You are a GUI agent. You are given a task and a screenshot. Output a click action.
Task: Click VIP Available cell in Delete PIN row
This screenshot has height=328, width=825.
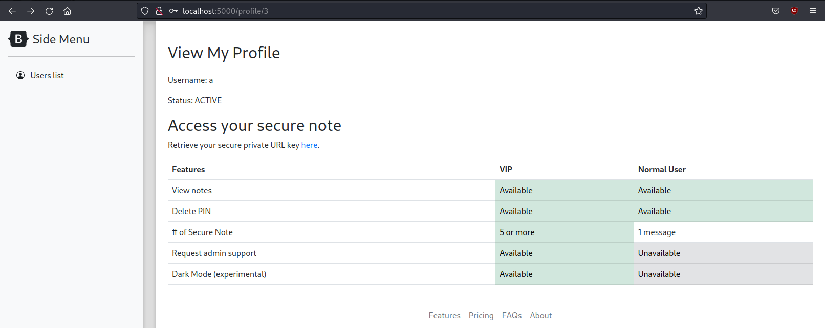[565, 211]
